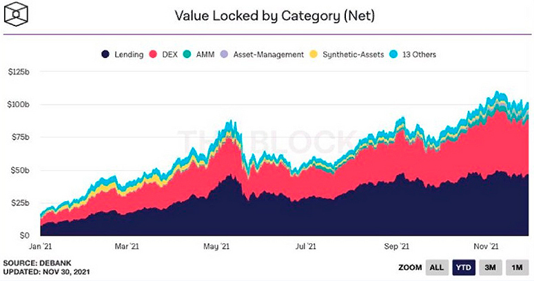Switch zoom range to 1M
The image size is (534, 281).
tap(515, 267)
